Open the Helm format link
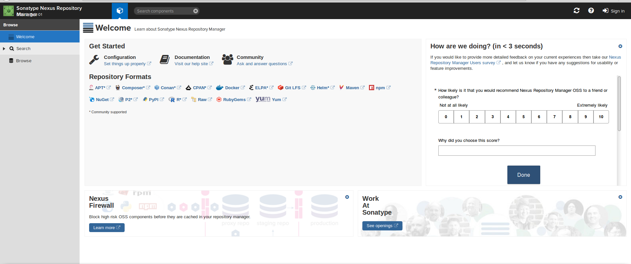This screenshot has height=264, width=631. pyautogui.click(x=323, y=88)
